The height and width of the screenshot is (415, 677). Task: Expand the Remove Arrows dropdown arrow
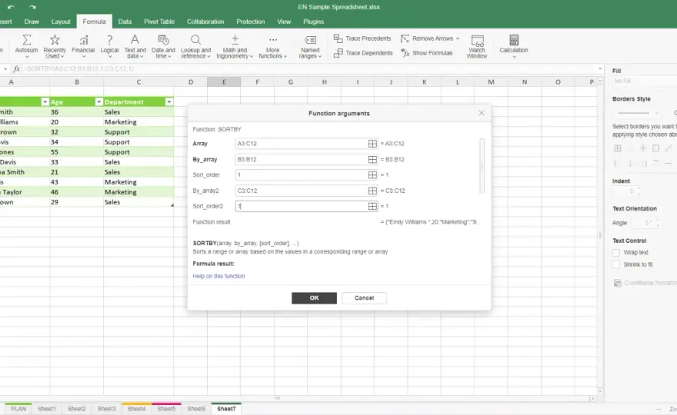pyautogui.click(x=458, y=38)
